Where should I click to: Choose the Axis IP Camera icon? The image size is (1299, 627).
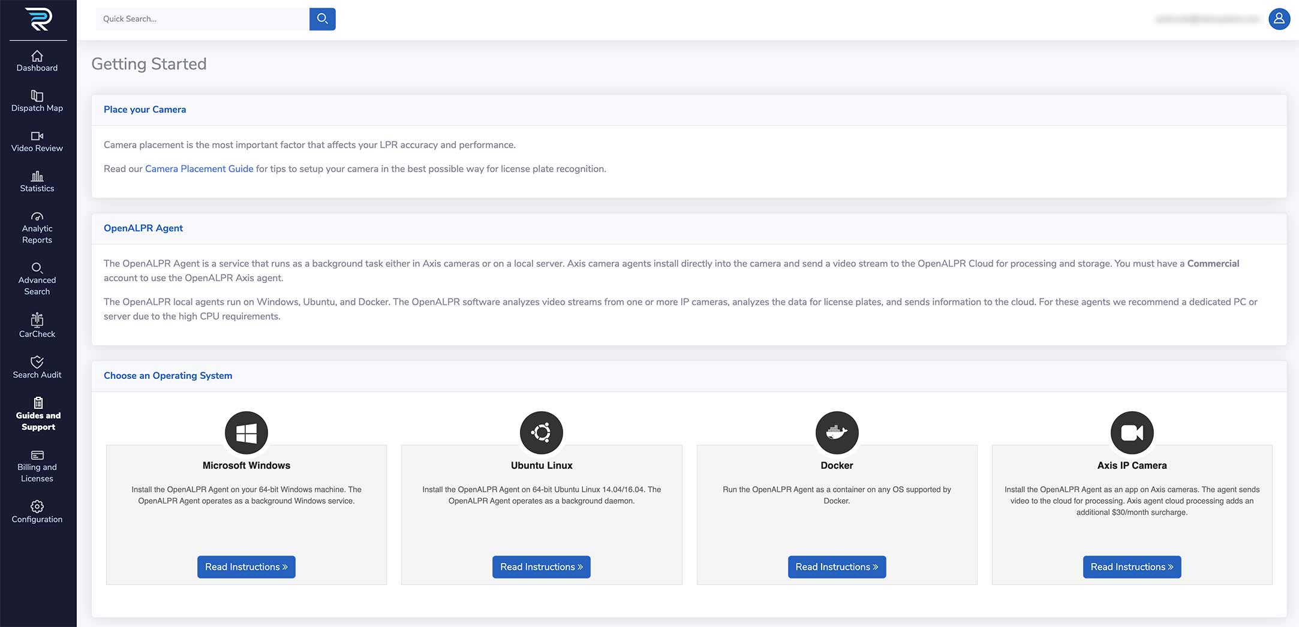[1132, 432]
